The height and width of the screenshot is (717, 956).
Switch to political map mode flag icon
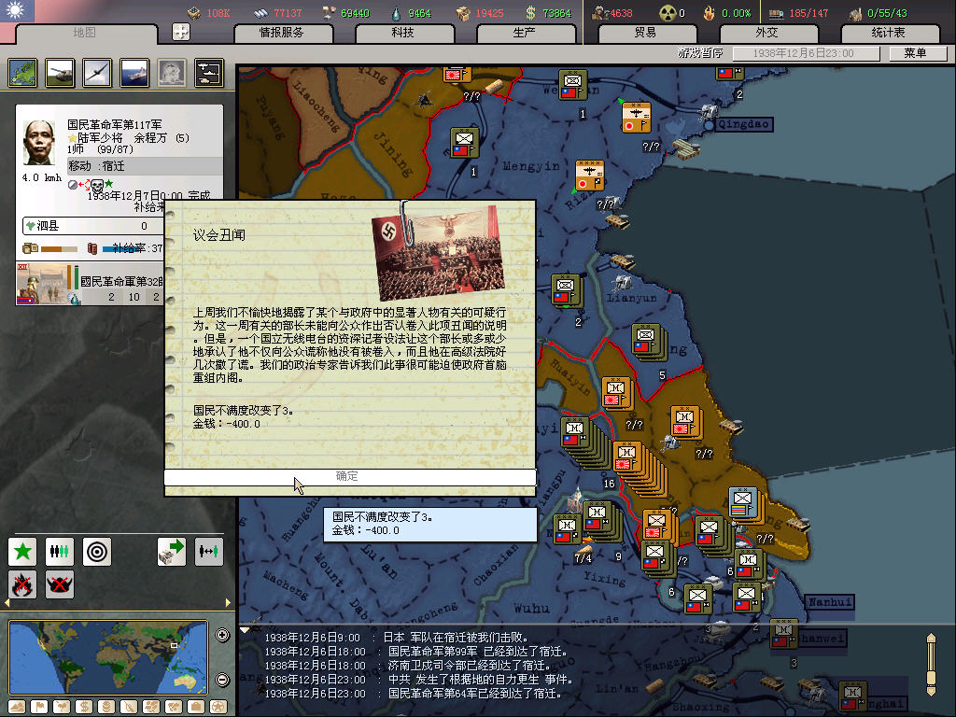coord(39,707)
